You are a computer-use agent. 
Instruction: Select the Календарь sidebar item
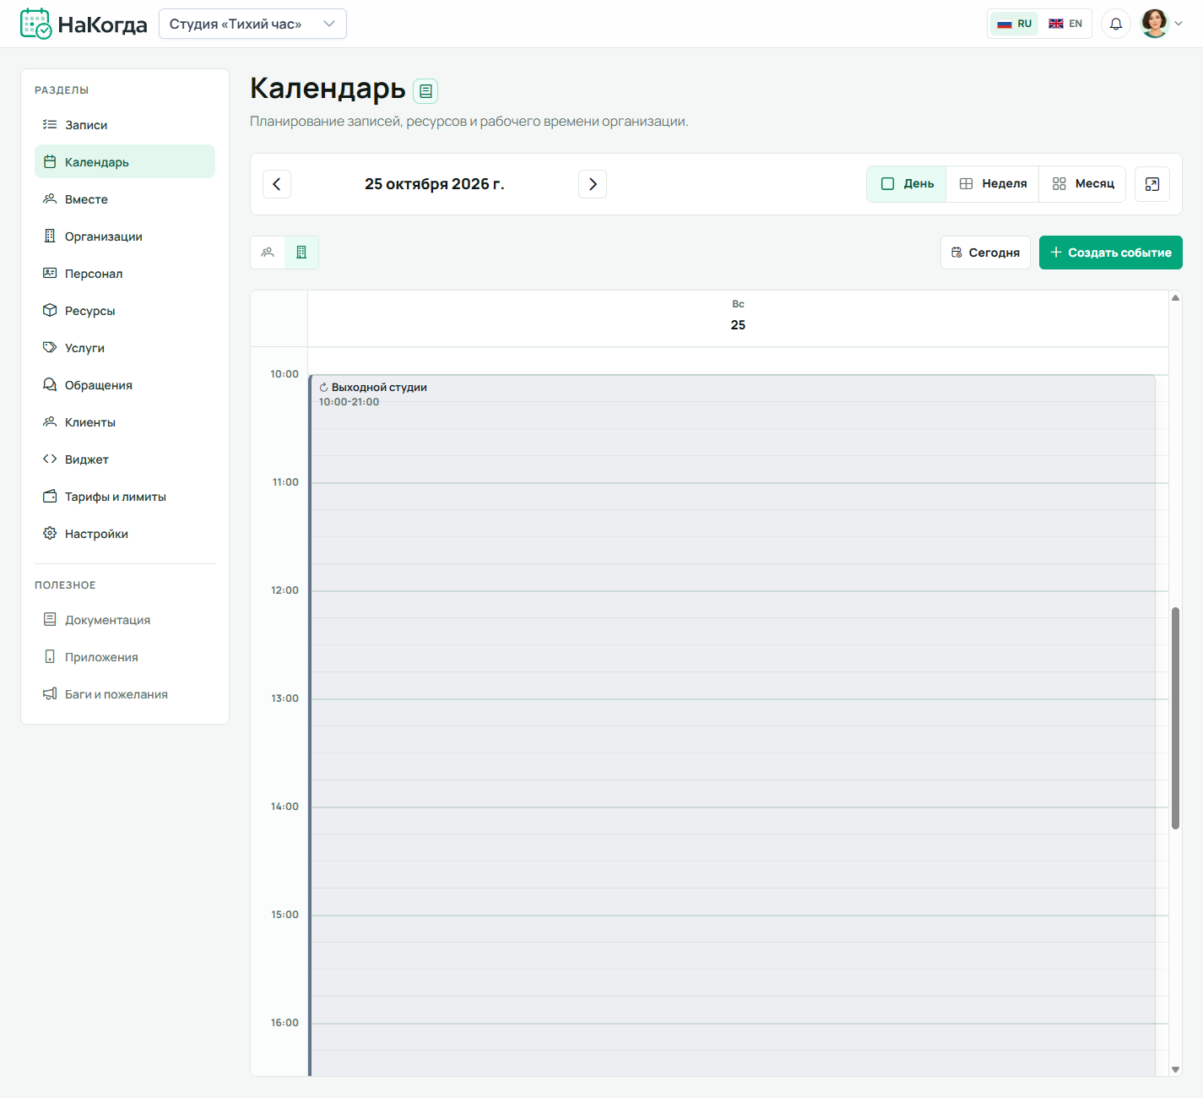[x=125, y=162]
